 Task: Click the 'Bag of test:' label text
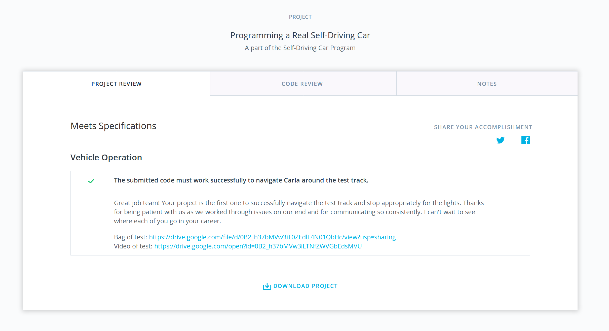tap(130, 237)
